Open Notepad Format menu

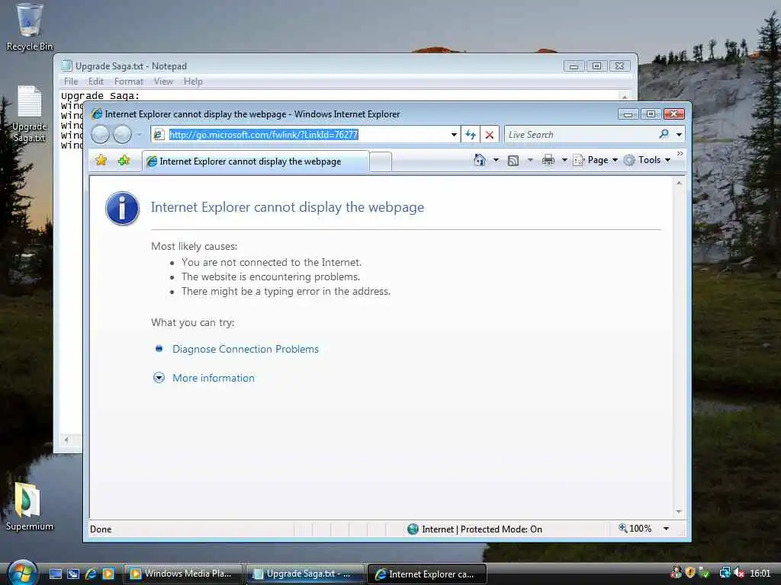click(x=128, y=81)
